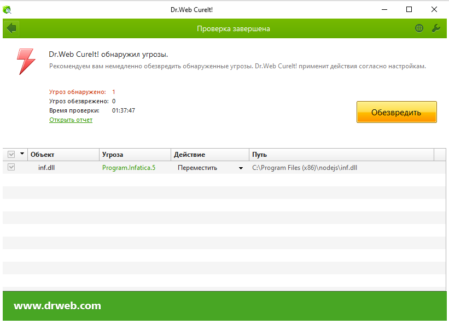
Task: Go back using the green arrow icon
Action: pyautogui.click(x=11, y=28)
